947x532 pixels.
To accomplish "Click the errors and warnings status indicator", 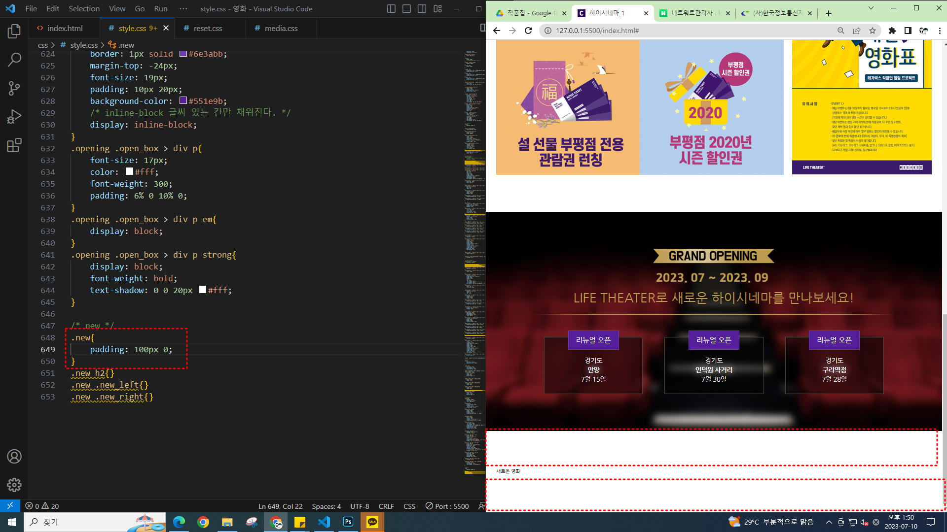I will click(x=42, y=506).
